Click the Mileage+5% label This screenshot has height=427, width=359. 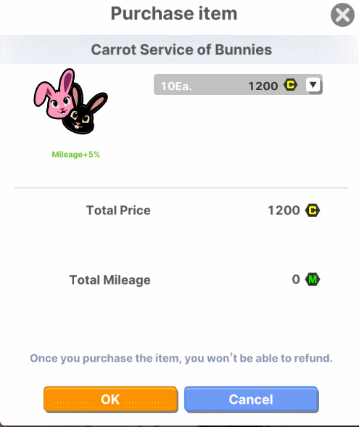tap(76, 155)
